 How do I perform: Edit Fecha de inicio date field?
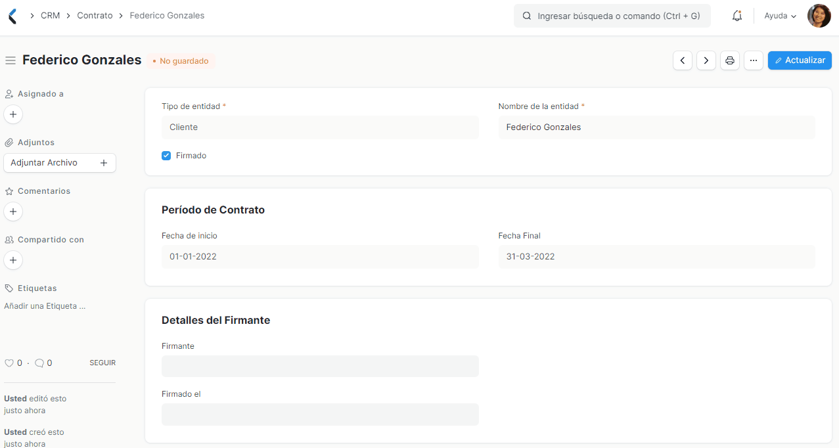click(x=320, y=257)
